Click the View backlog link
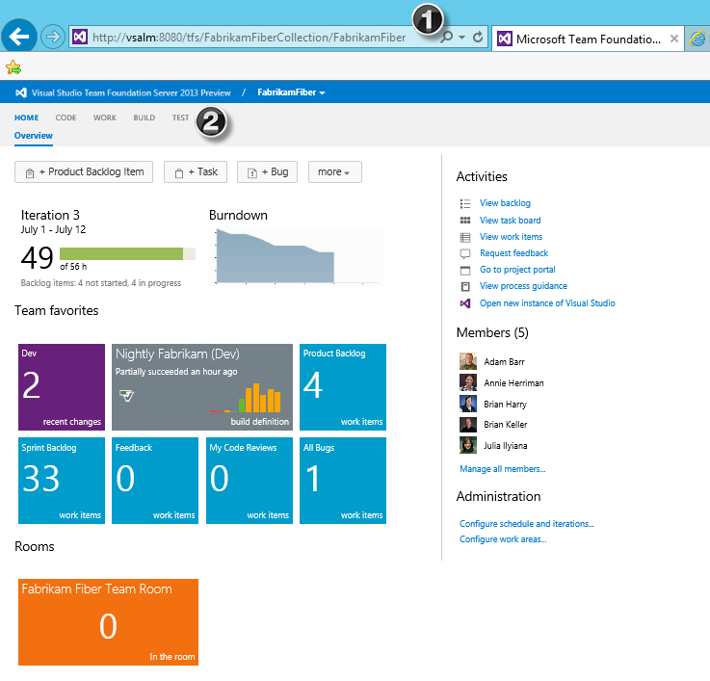The width and height of the screenshot is (710, 681). click(505, 203)
